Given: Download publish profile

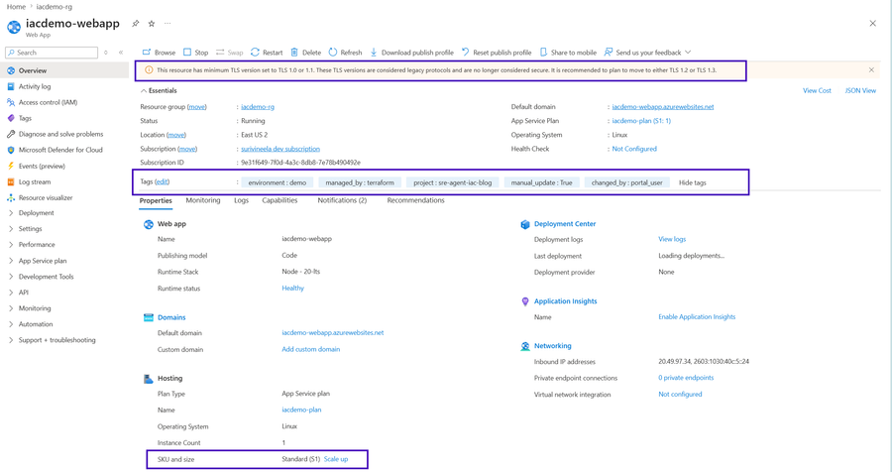Looking at the screenshot, I should click(412, 53).
